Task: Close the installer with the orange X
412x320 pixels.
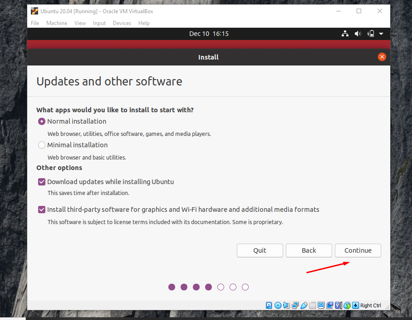Action: coord(382,57)
